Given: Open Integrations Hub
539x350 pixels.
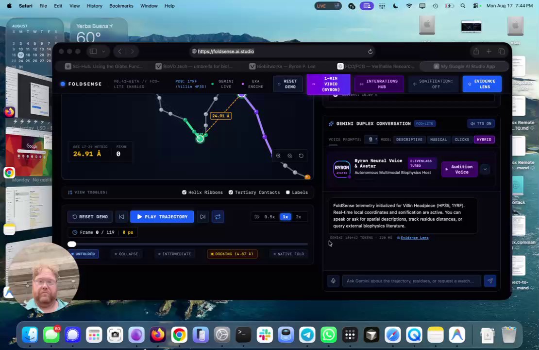Looking at the screenshot, I should (379, 84).
